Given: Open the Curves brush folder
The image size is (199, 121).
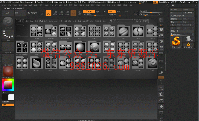Looking at the screenshot, I should coord(36,31).
